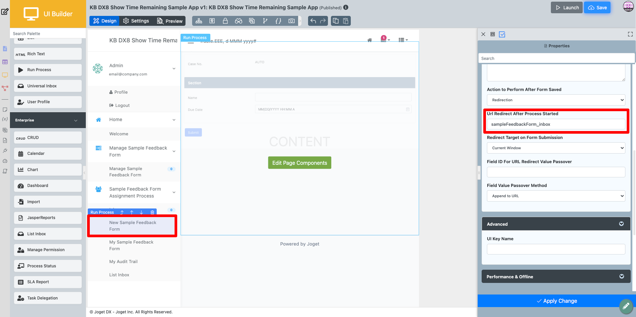Image resolution: width=636 pixels, height=317 pixels.
Task: Click the green Edit Page Components button
Action: [299, 163]
